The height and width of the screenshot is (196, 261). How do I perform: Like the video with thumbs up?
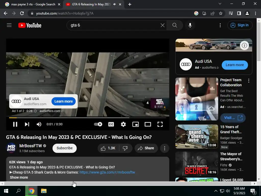pyautogui.click(x=108, y=148)
